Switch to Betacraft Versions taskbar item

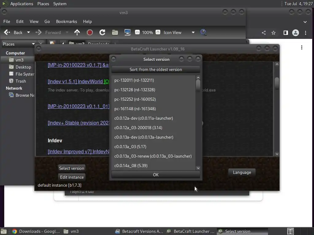point(139,231)
